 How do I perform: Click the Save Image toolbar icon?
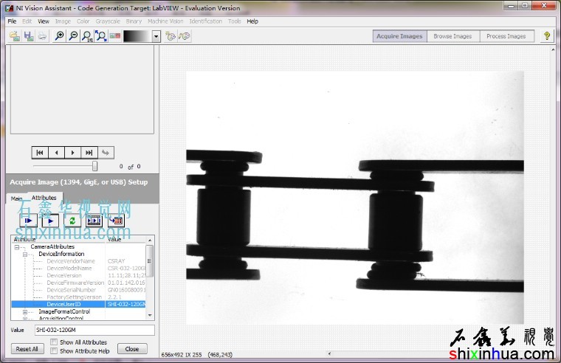[x=29, y=36]
